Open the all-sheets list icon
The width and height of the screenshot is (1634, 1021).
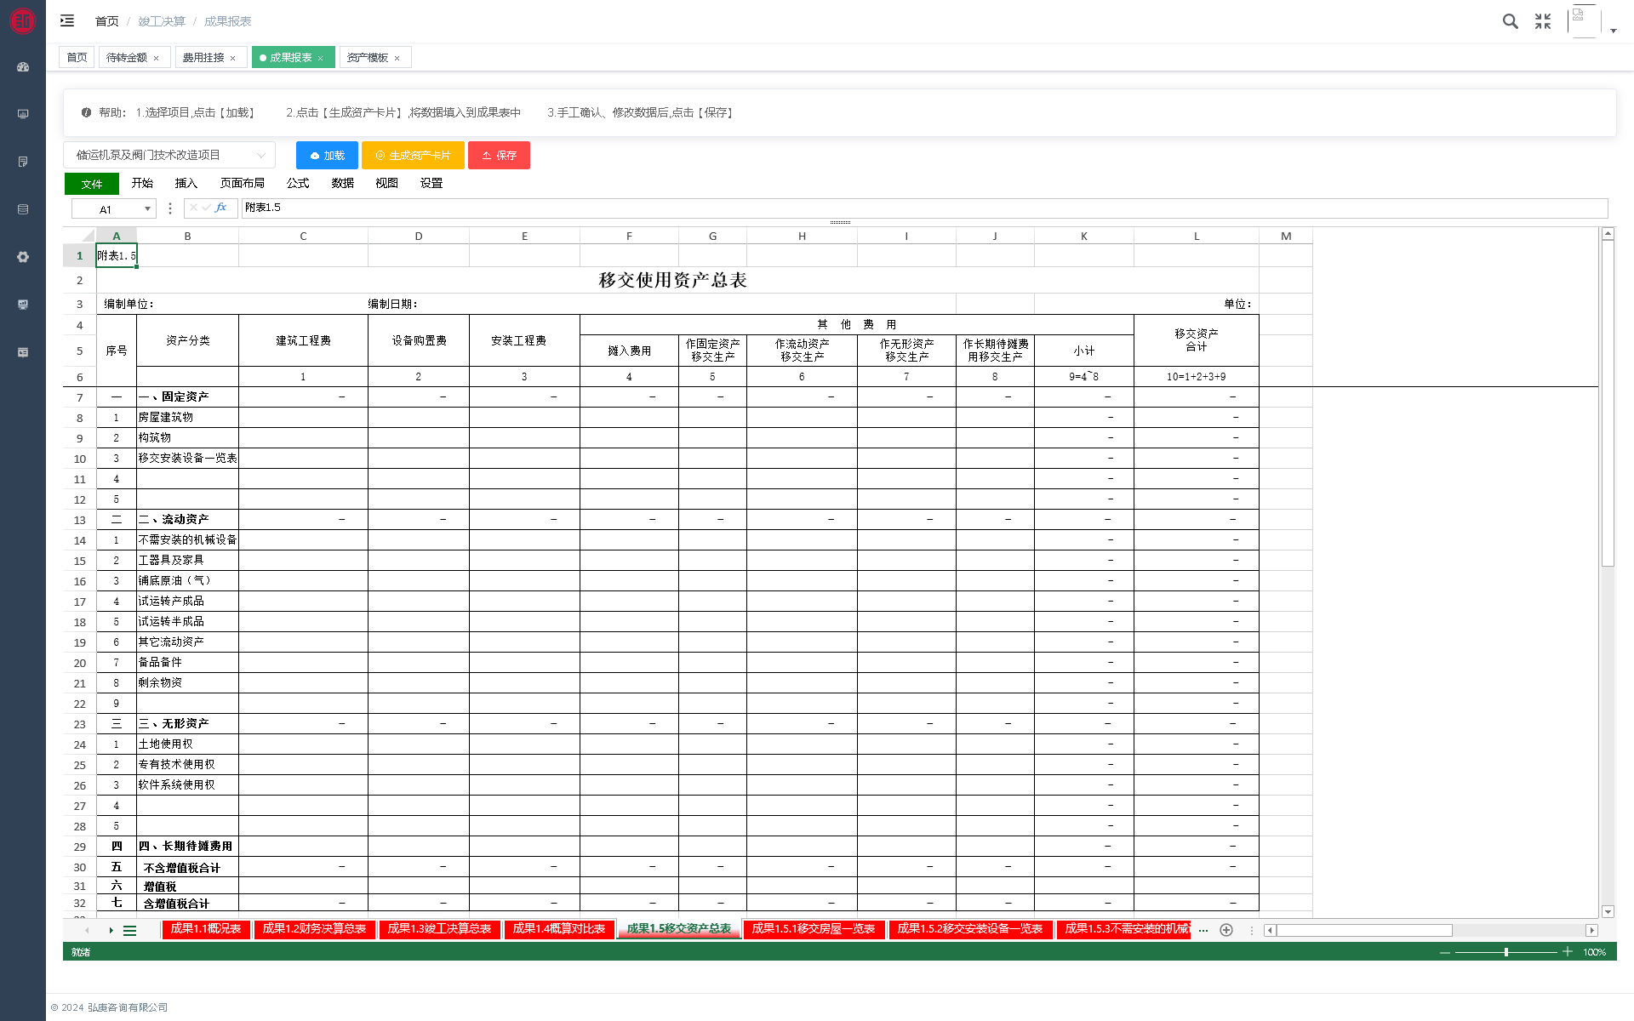pyautogui.click(x=129, y=931)
